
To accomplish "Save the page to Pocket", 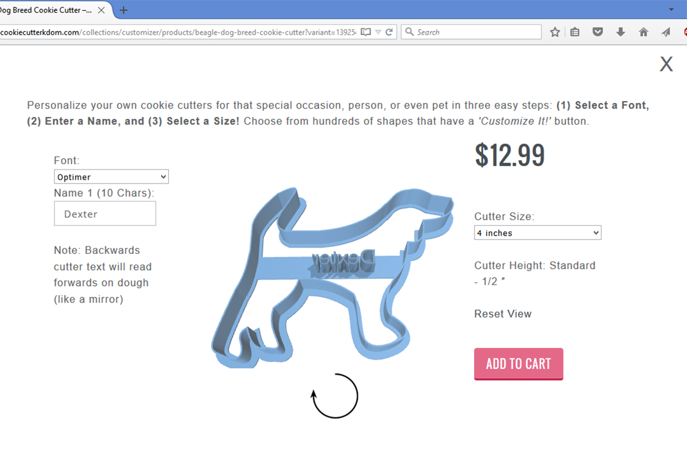I will (598, 32).
